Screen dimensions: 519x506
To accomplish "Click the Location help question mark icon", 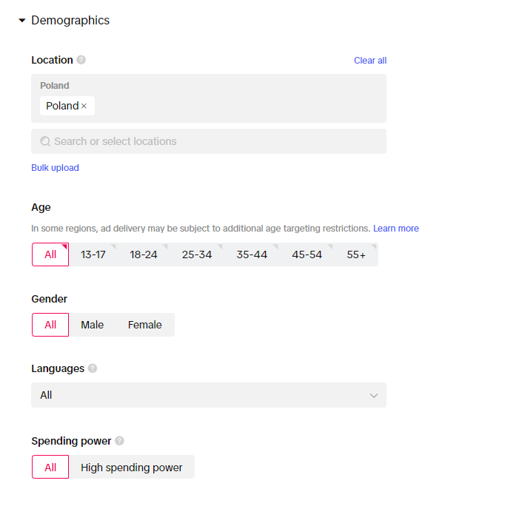I will pyautogui.click(x=81, y=60).
